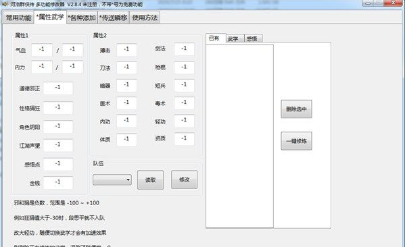Screen dimensions: 405x247
Task: Switch to the 常用功能 tab
Action: tap(18, 18)
